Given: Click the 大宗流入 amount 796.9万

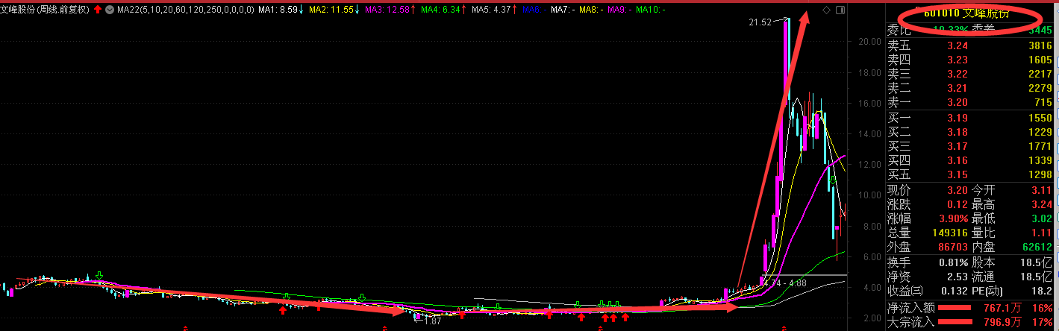Looking at the screenshot, I should coord(1003,322).
